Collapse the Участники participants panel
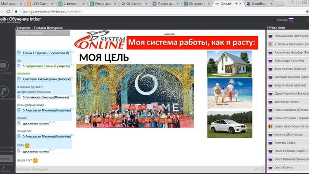 coord(267,28)
